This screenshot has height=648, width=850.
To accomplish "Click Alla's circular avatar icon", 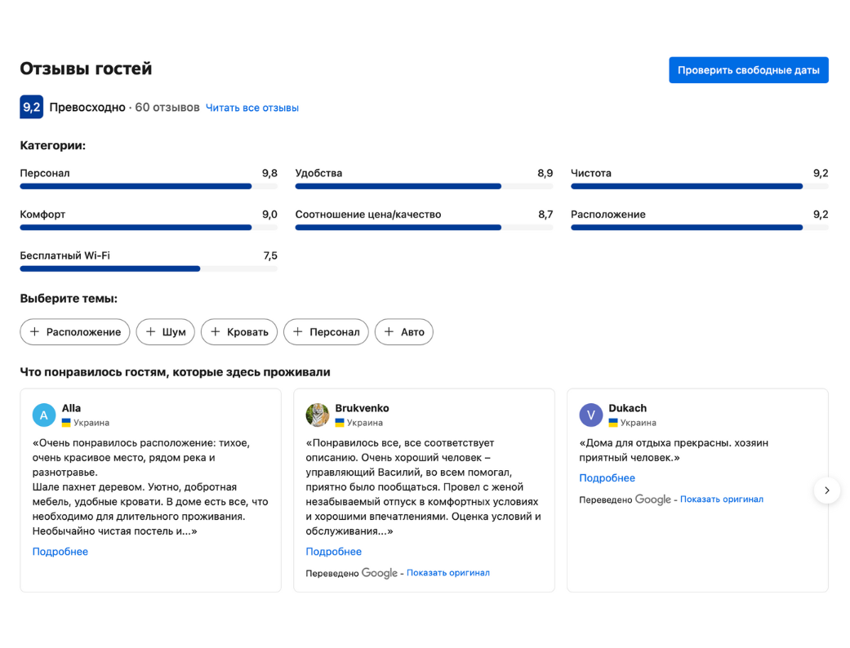I will (x=44, y=415).
